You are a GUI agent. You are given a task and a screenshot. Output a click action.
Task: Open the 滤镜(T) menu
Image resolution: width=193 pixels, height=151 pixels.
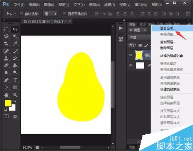[x=110, y=5]
